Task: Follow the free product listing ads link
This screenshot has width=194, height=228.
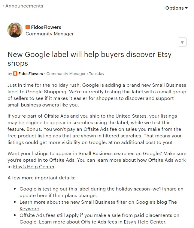Action: [34, 136]
